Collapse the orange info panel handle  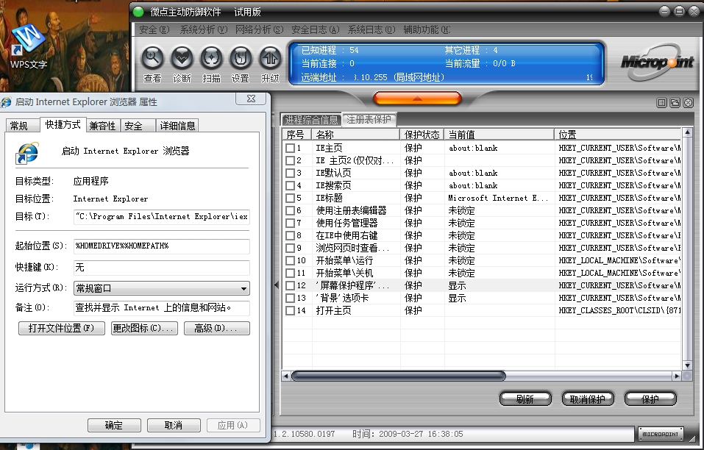[x=417, y=99]
